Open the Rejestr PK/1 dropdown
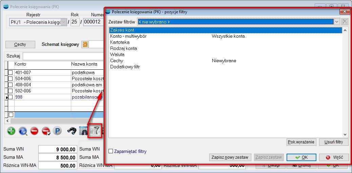 click(63, 22)
